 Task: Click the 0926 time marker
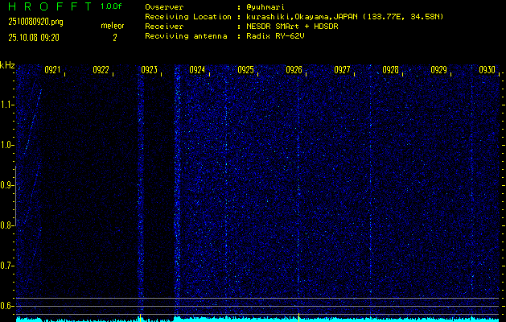(294, 71)
